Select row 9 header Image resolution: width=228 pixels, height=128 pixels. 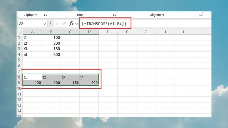19,83
